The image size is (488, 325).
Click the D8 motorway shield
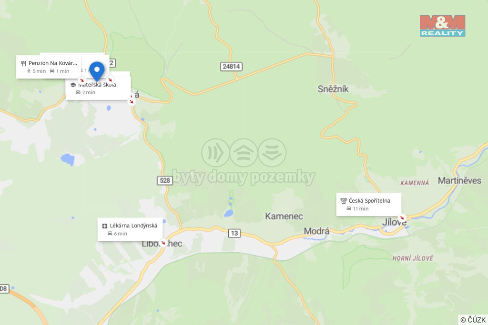point(4,289)
